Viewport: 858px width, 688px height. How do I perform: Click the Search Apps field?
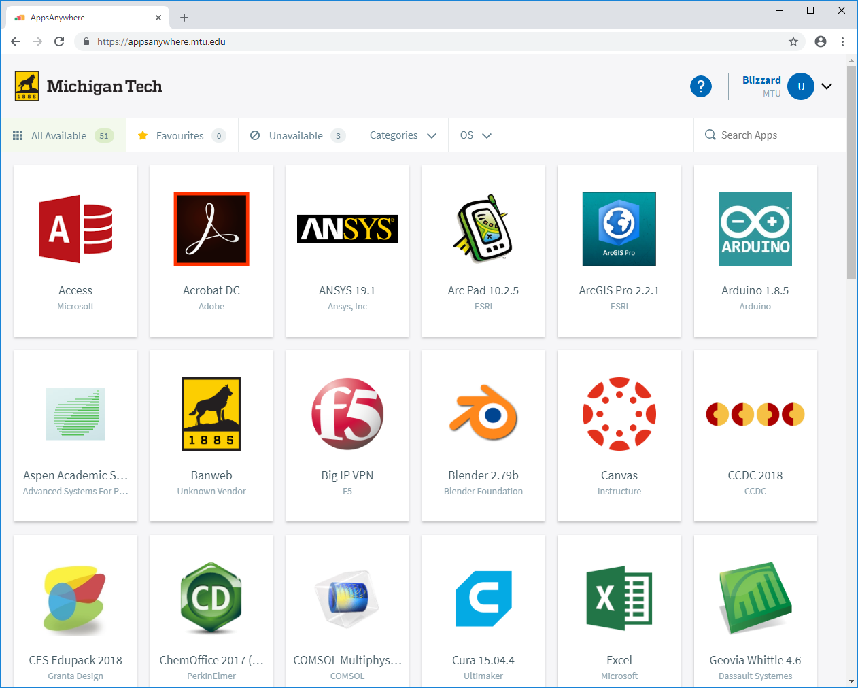click(x=770, y=135)
